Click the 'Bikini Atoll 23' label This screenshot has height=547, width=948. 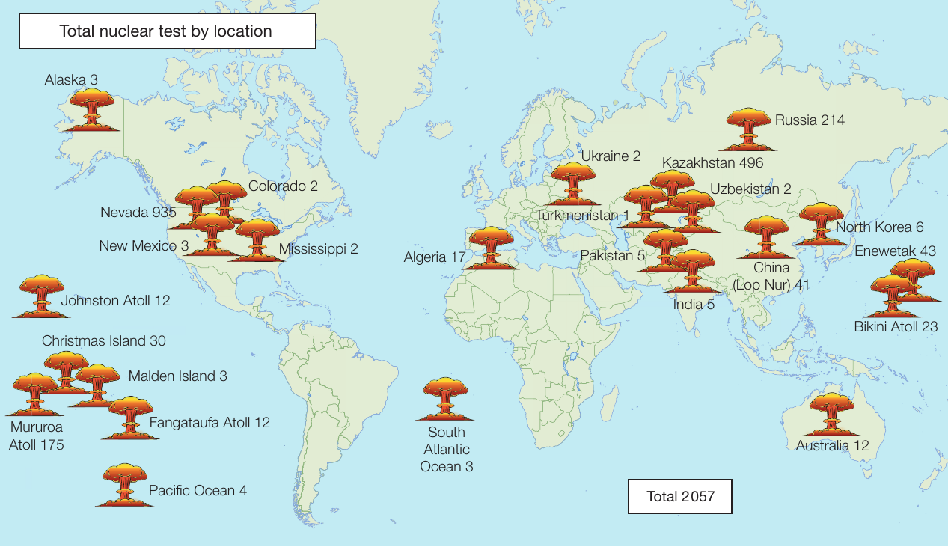click(896, 326)
